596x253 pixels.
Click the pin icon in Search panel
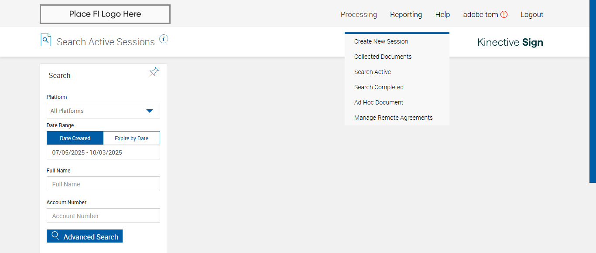[x=154, y=72]
